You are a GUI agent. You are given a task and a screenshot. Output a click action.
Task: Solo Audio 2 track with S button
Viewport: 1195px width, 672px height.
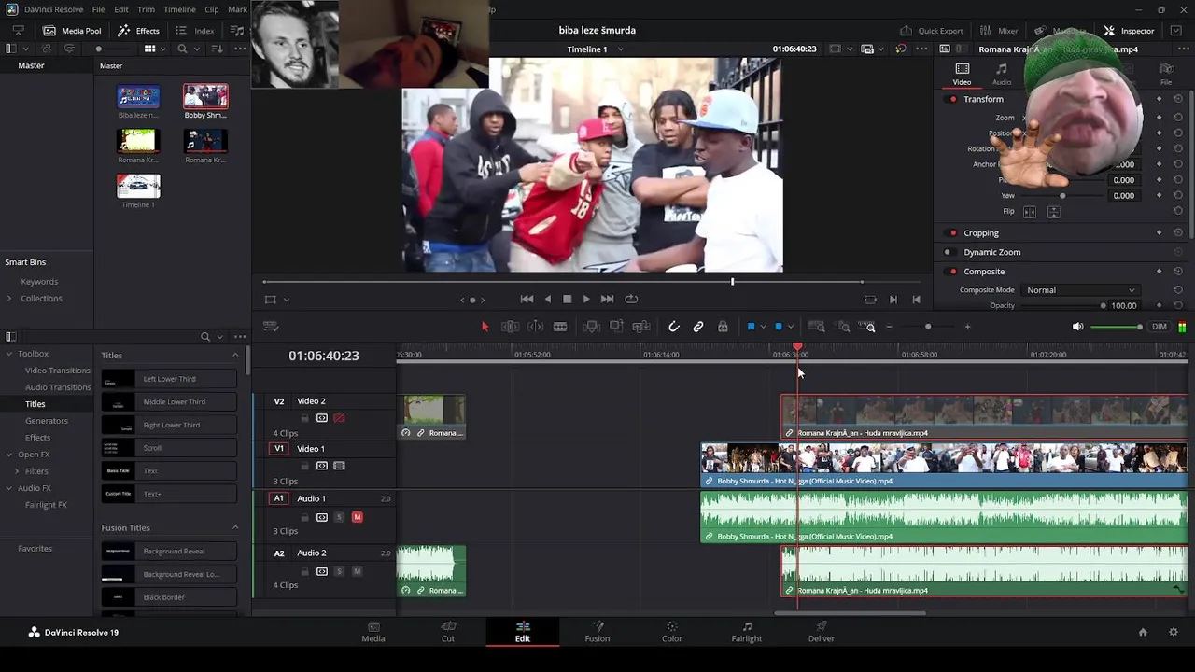click(x=339, y=571)
